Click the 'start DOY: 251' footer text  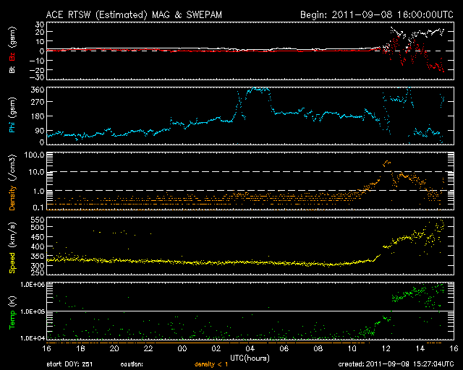(x=69, y=364)
